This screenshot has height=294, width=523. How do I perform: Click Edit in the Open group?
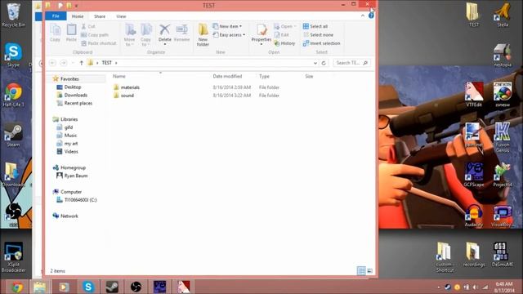[281, 34]
